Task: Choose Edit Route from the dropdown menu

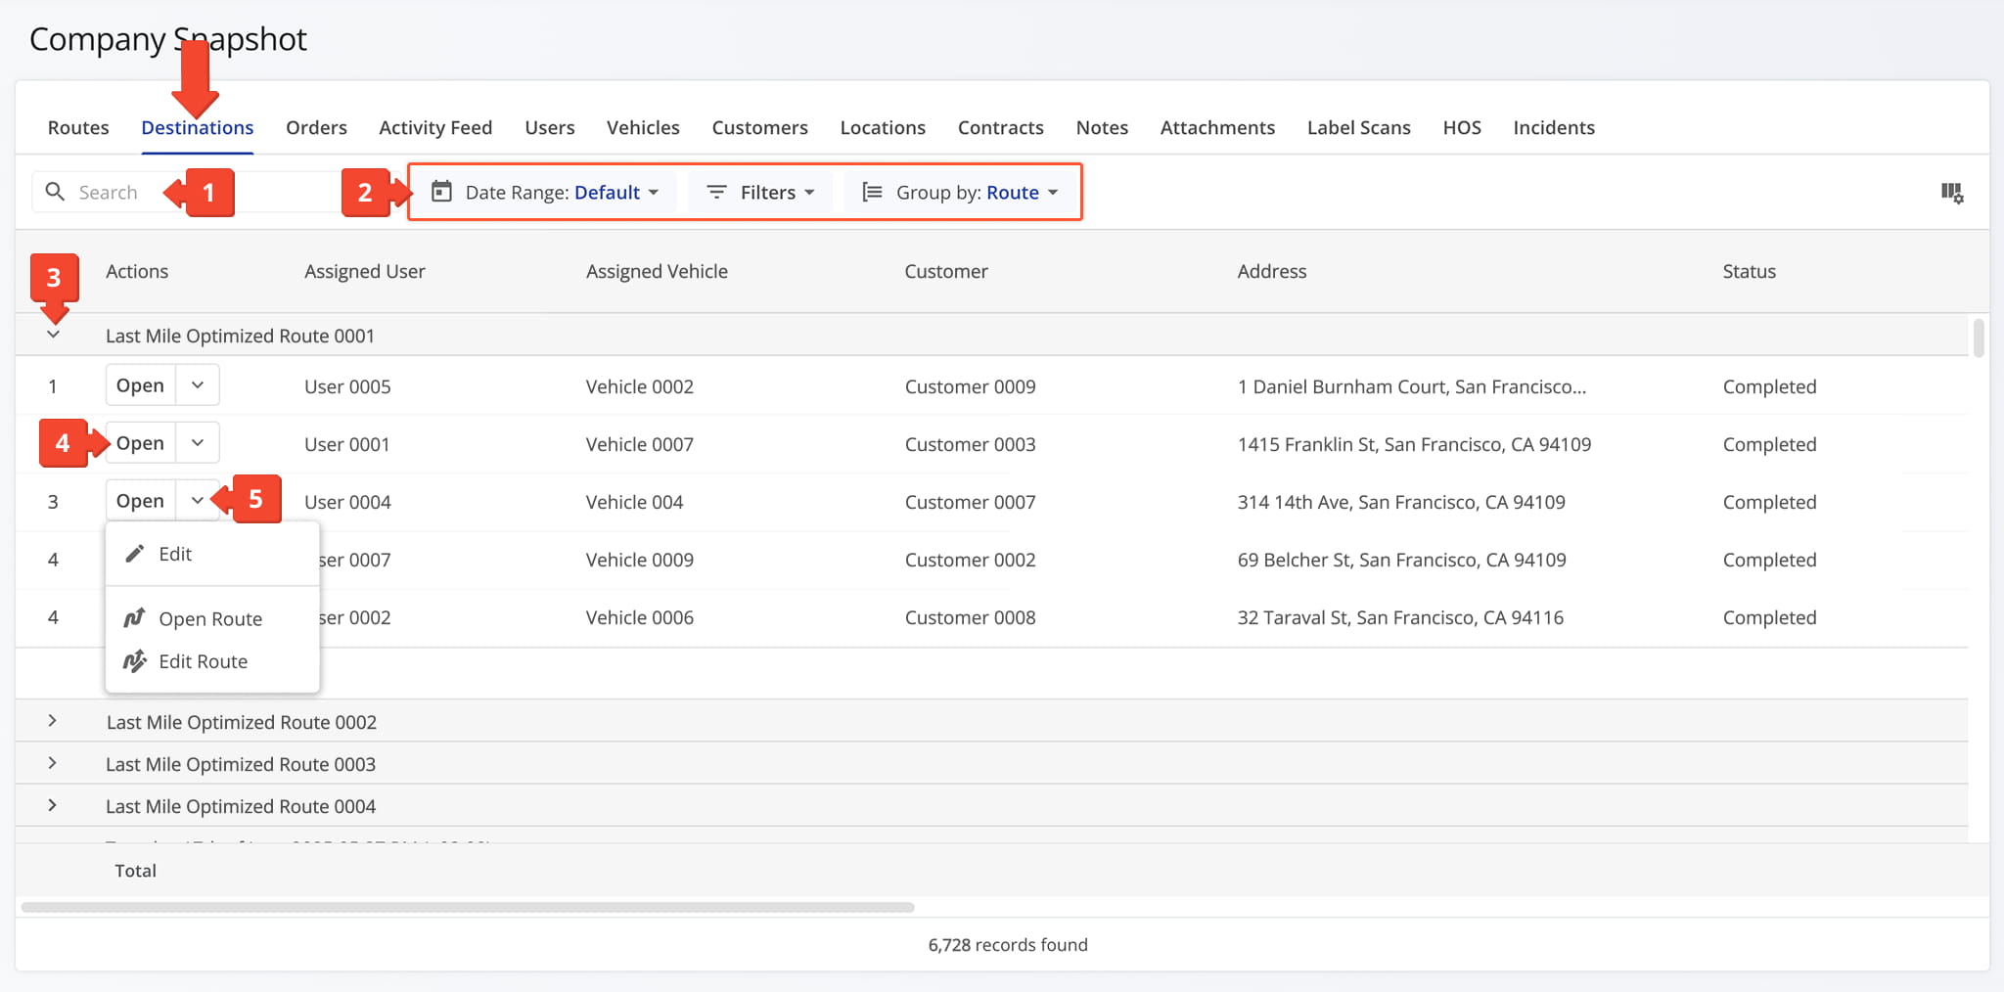Action: pyautogui.click(x=212, y=661)
